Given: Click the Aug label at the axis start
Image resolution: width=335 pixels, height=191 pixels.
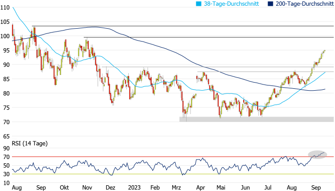Looking at the screenshot, I should pos(17,188).
